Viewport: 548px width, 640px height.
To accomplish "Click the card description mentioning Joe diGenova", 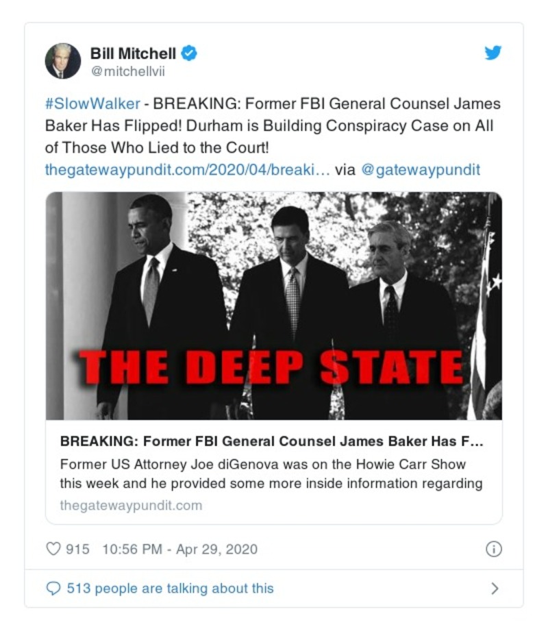I will pos(271,473).
